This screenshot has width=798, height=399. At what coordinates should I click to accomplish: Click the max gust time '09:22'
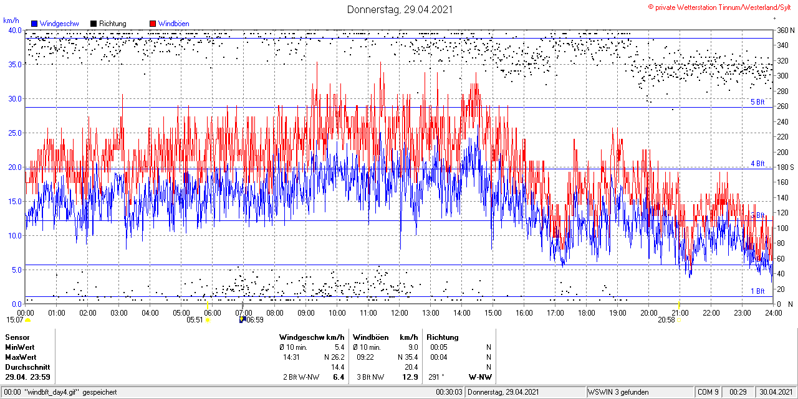click(x=365, y=357)
